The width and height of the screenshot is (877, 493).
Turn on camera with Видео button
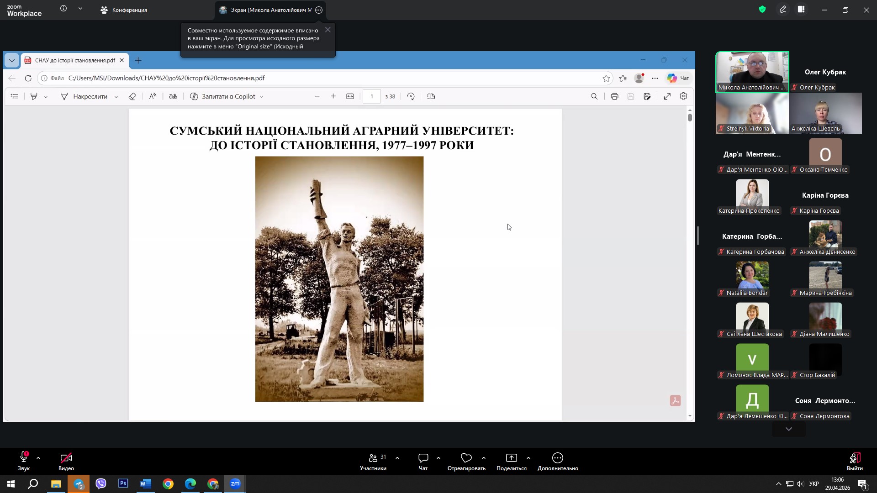66,458
